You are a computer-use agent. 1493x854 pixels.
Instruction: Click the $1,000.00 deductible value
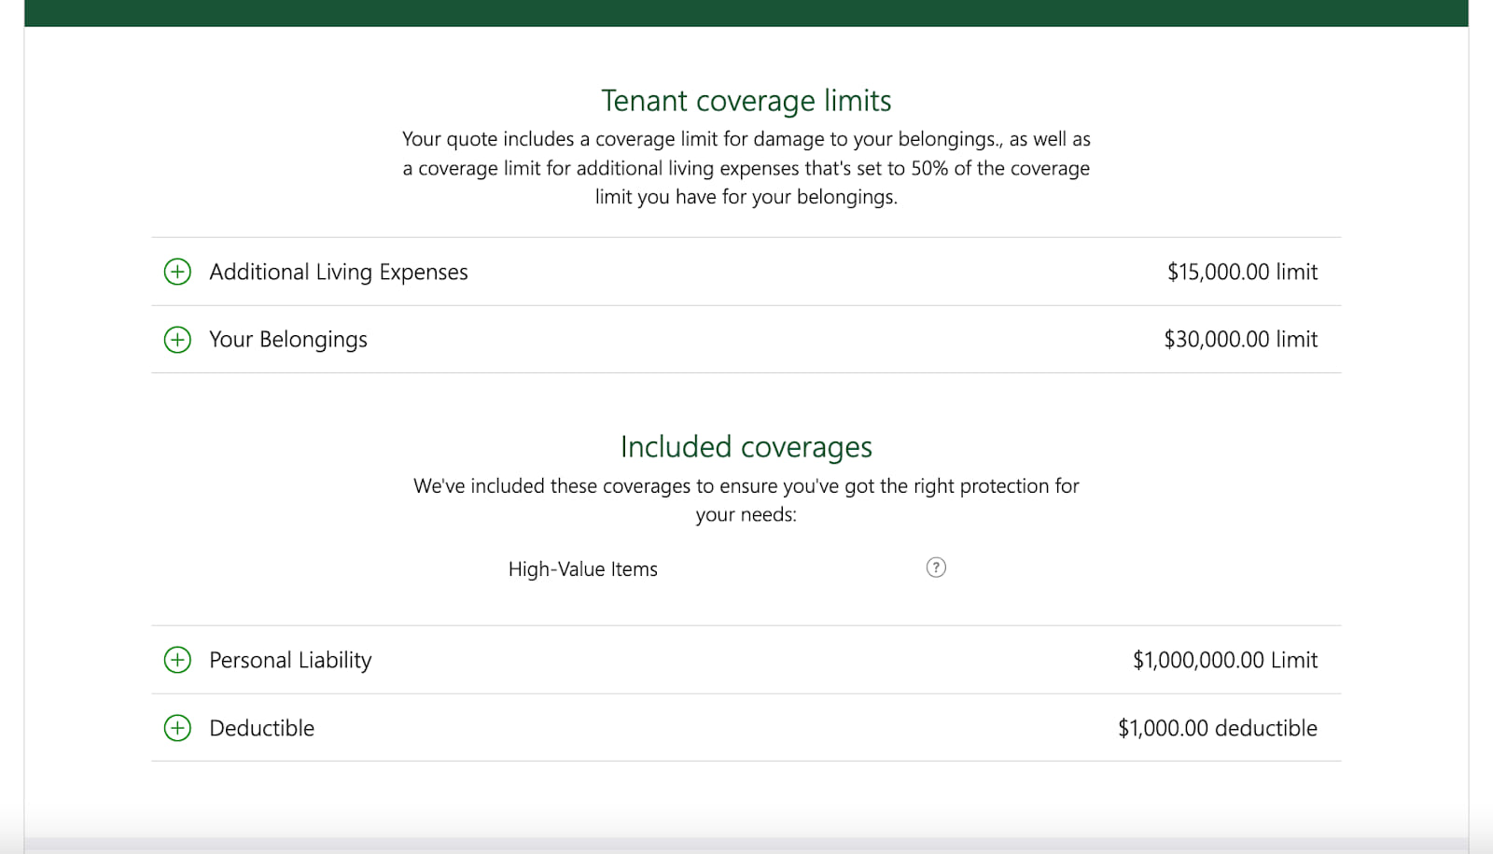click(1219, 728)
